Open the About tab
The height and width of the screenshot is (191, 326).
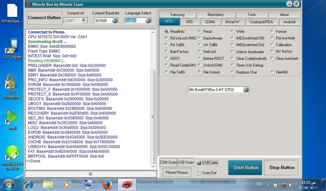(284, 15)
